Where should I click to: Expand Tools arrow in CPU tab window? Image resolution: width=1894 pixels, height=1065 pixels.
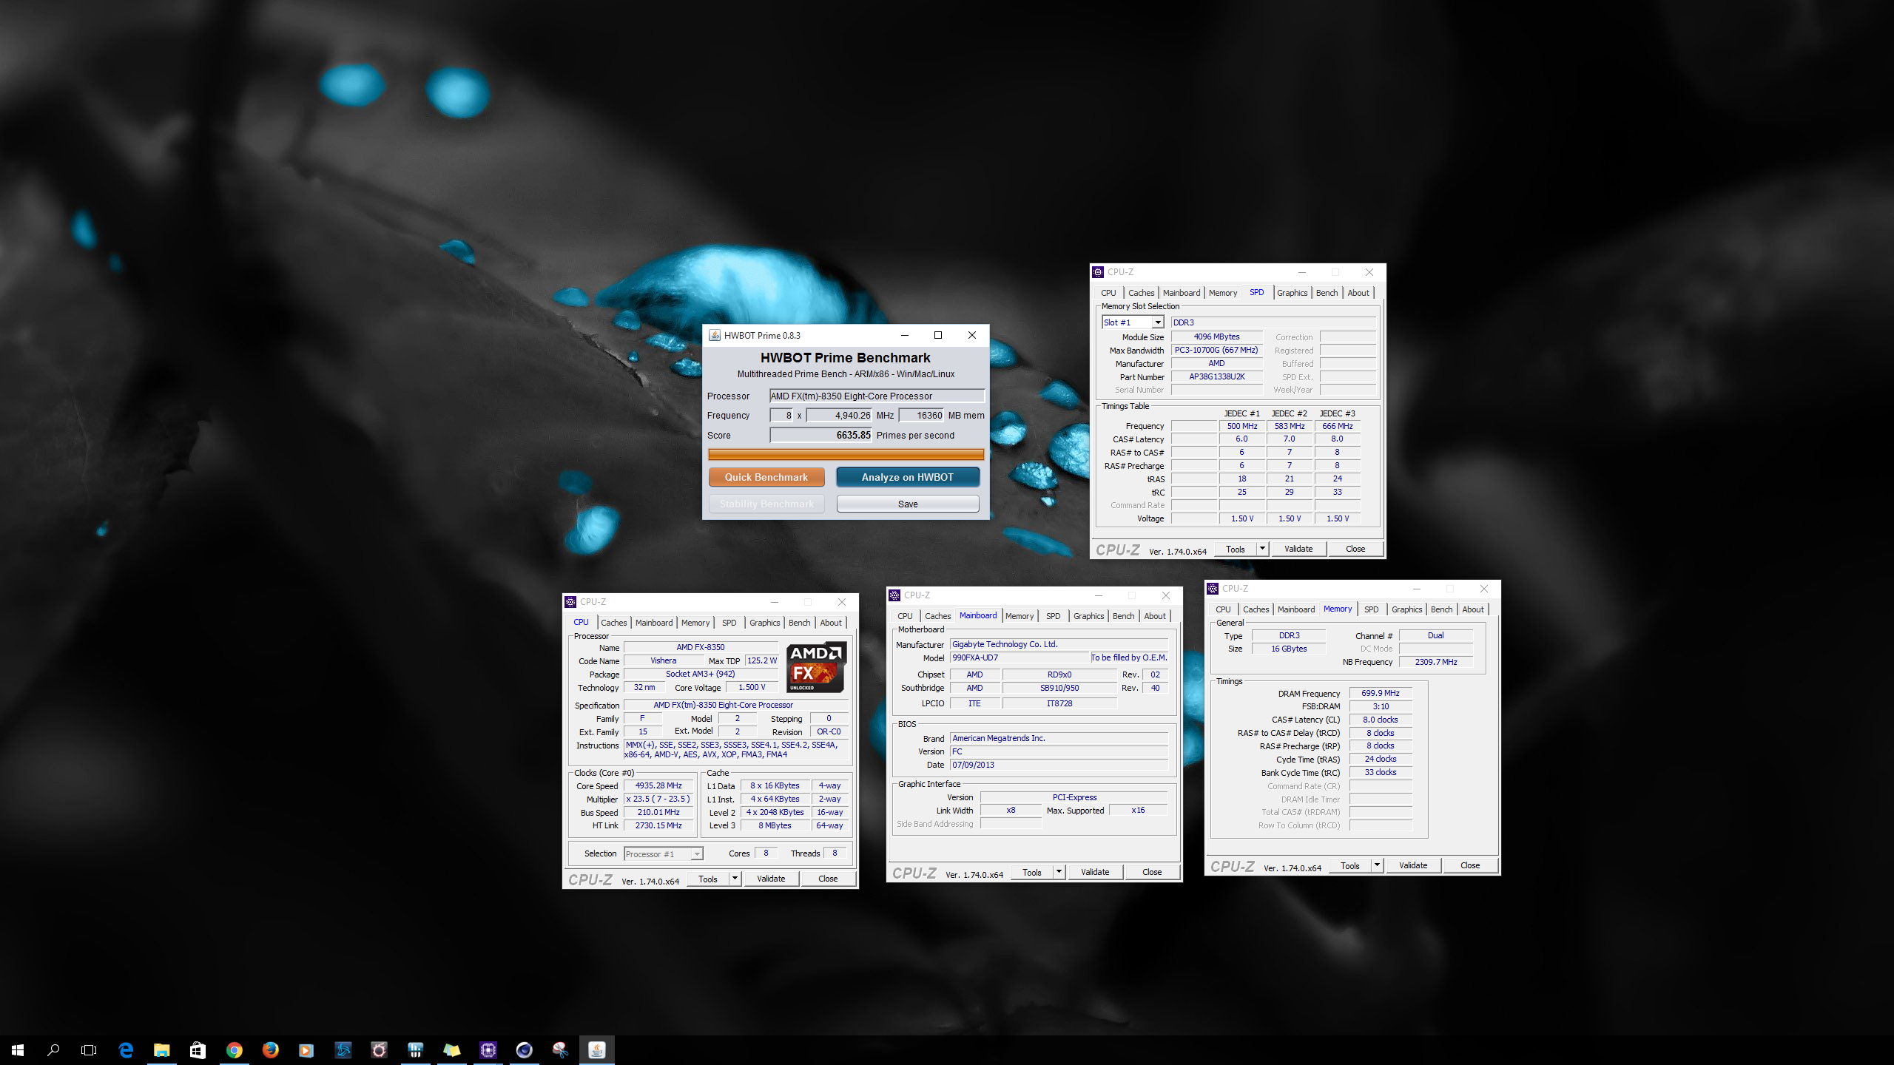click(x=735, y=879)
